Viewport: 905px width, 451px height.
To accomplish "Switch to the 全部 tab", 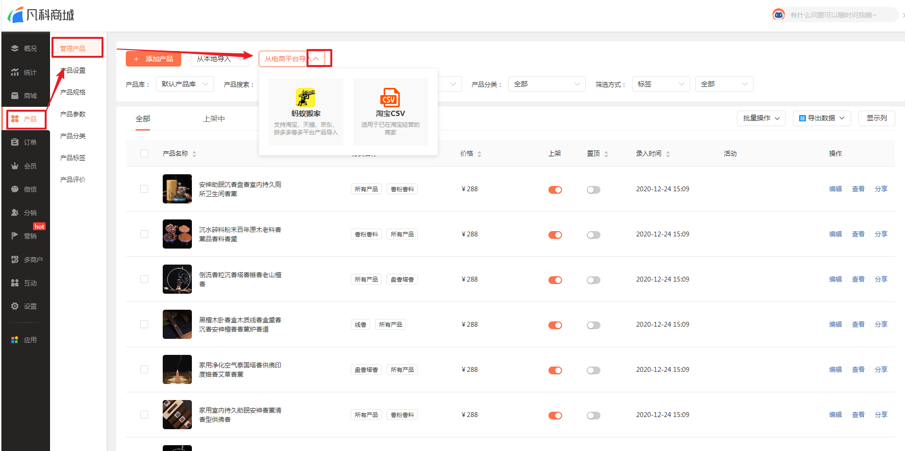I will [x=143, y=119].
